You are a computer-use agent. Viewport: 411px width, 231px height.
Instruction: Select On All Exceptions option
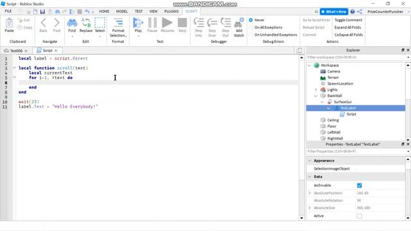251,27
